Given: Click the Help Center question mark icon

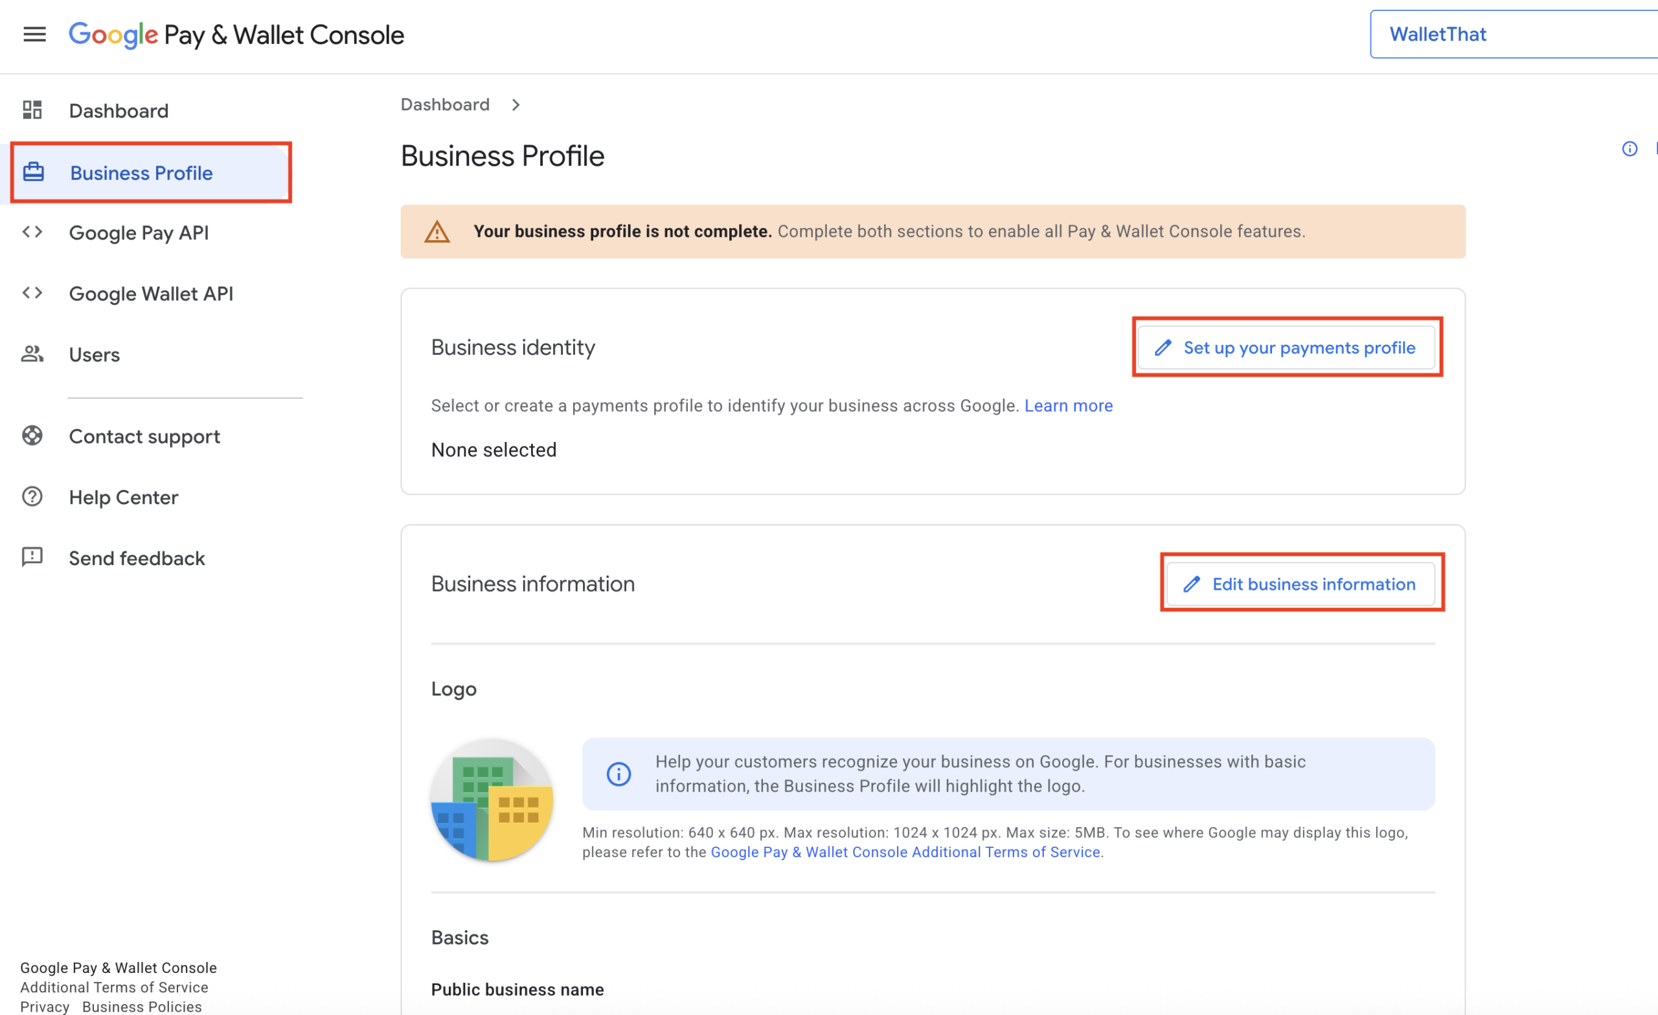Looking at the screenshot, I should click(32, 496).
